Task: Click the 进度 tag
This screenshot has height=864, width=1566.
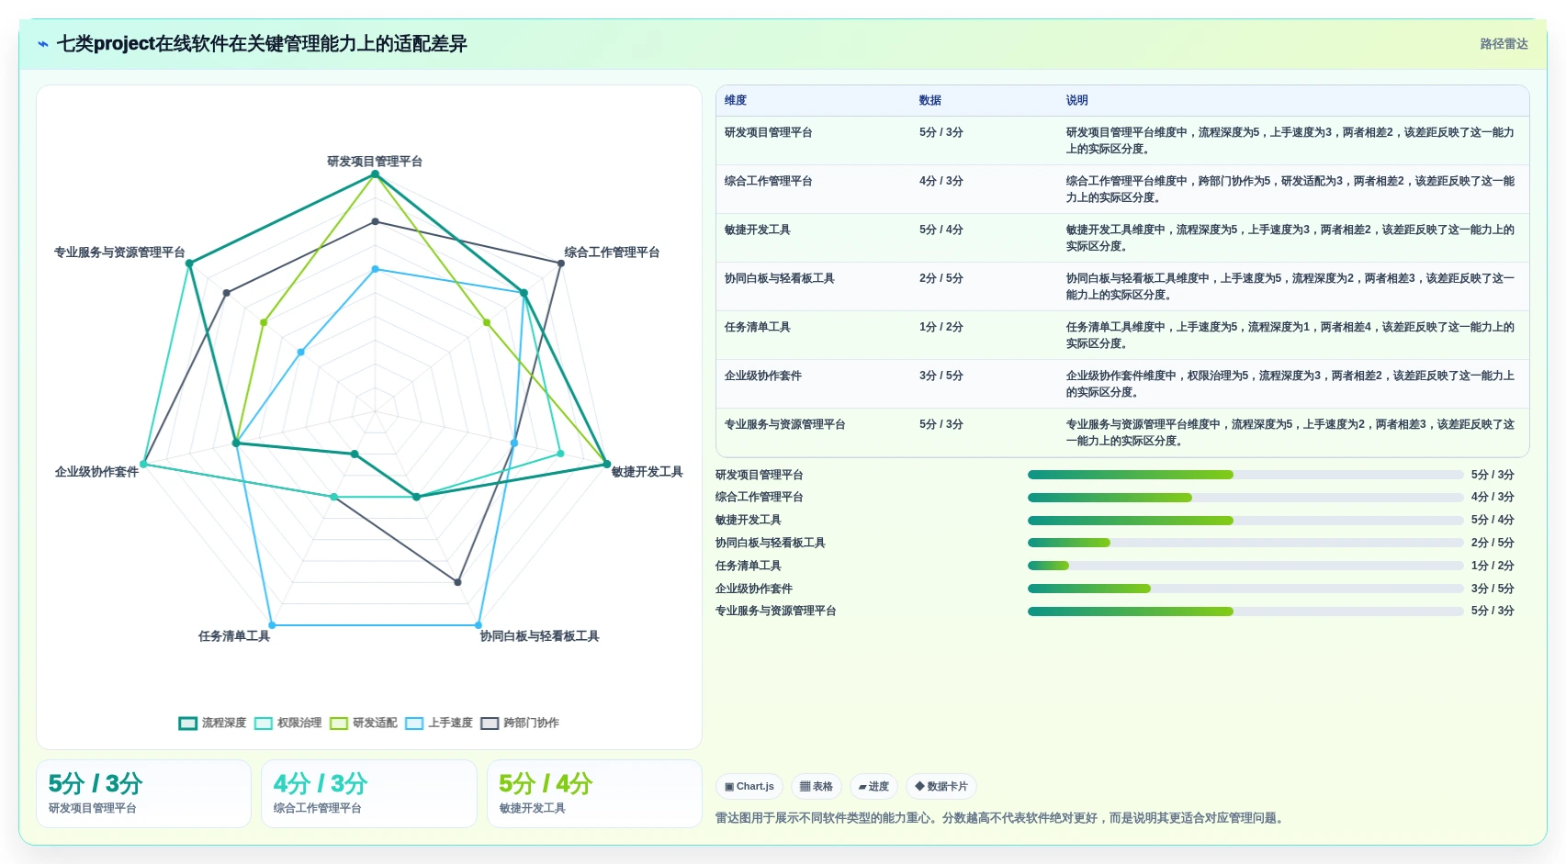Action: tap(873, 786)
